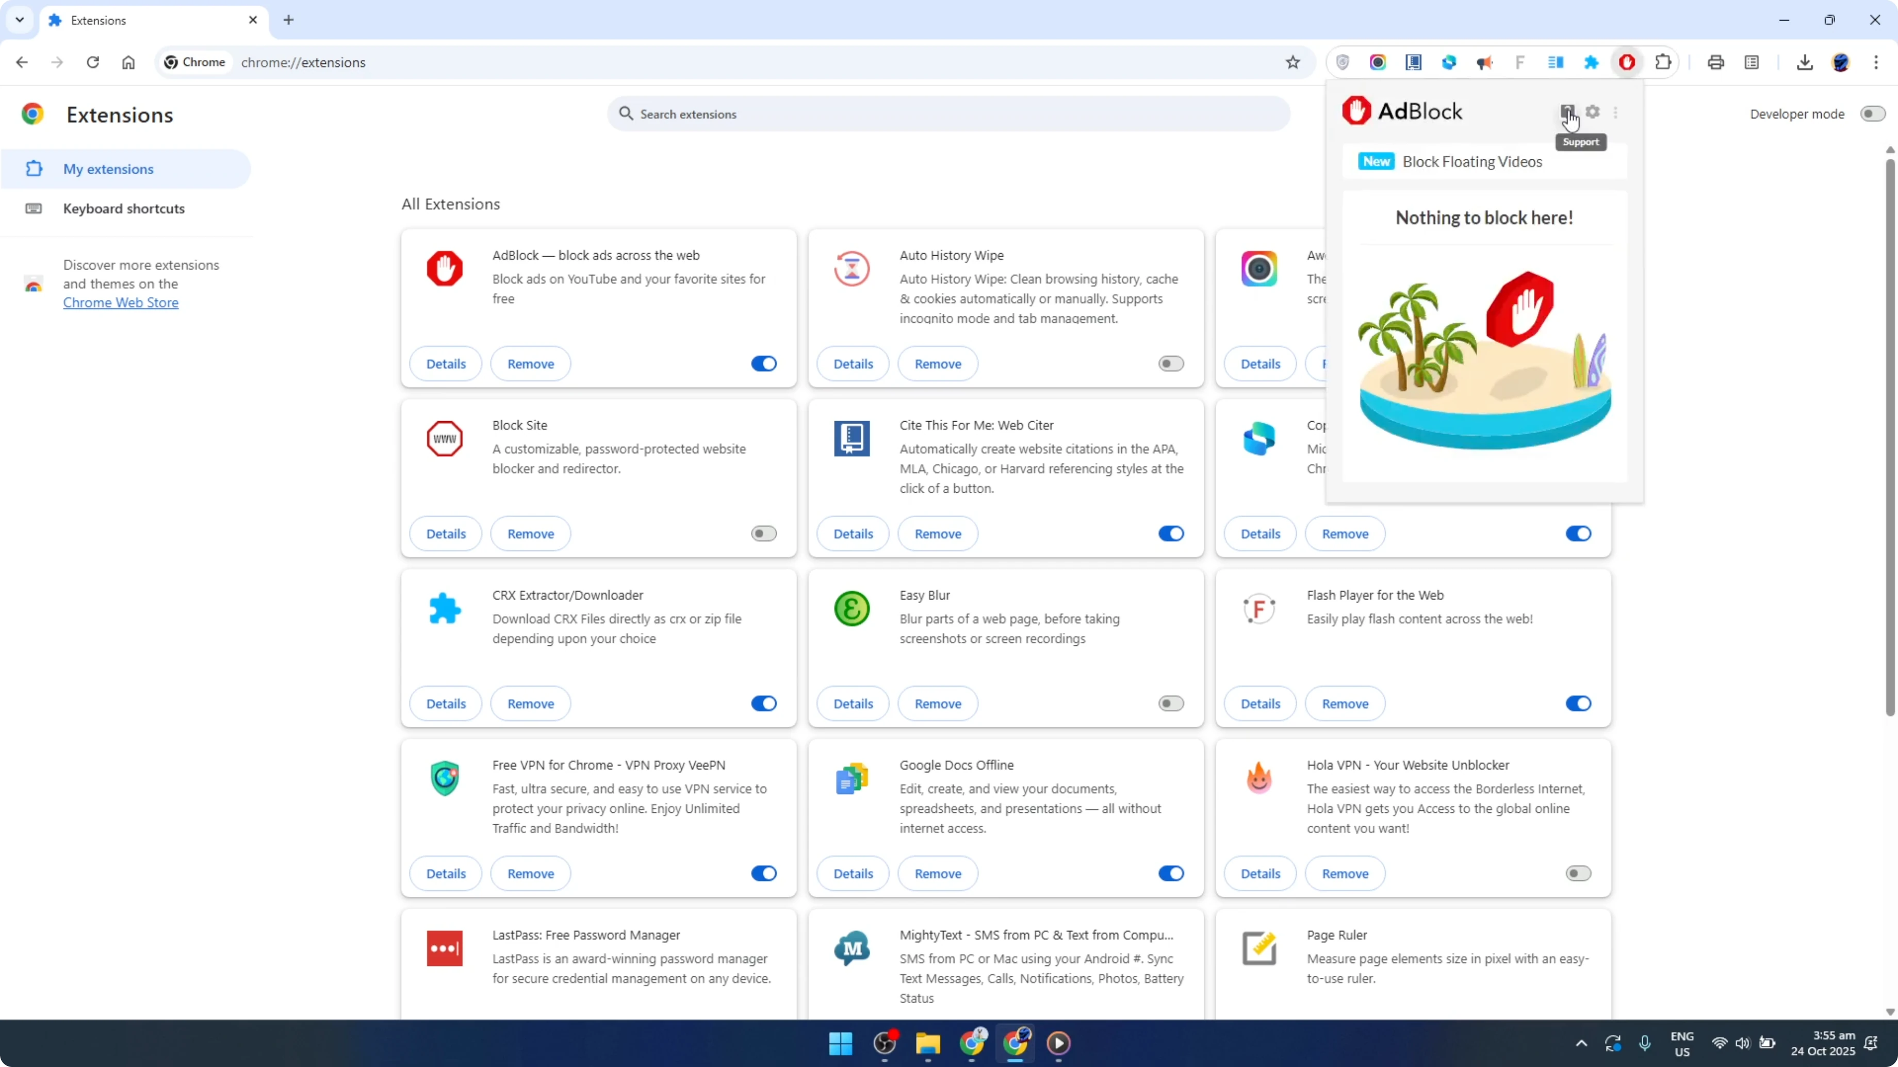The image size is (1898, 1067).
Task: Click the megaphone extension icon
Action: pyautogui.click(x=1485, y=62)
